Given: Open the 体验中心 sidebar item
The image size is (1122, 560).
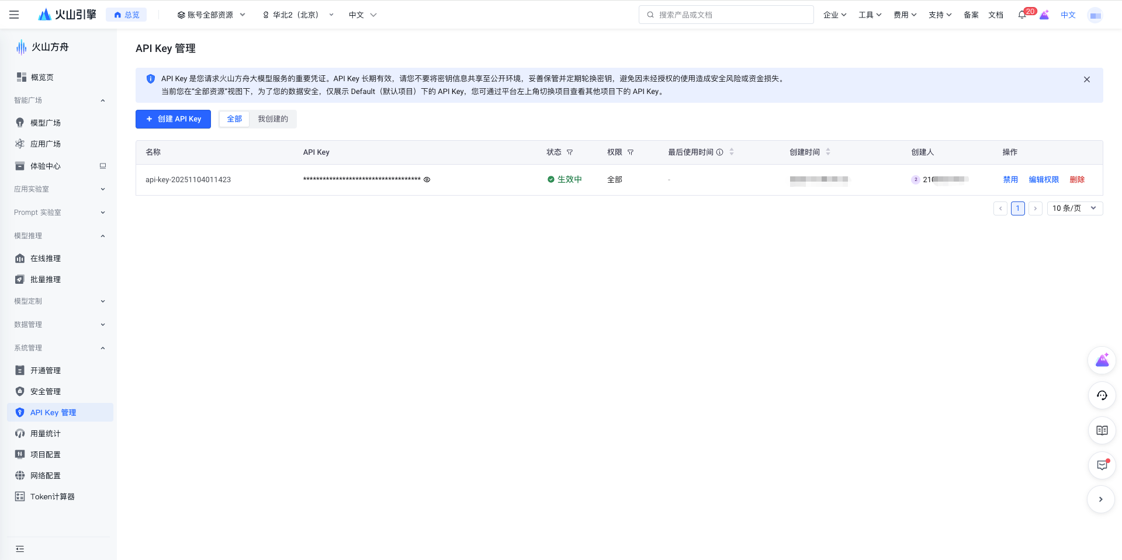Looking at the screenshot, I should point(44,166).
